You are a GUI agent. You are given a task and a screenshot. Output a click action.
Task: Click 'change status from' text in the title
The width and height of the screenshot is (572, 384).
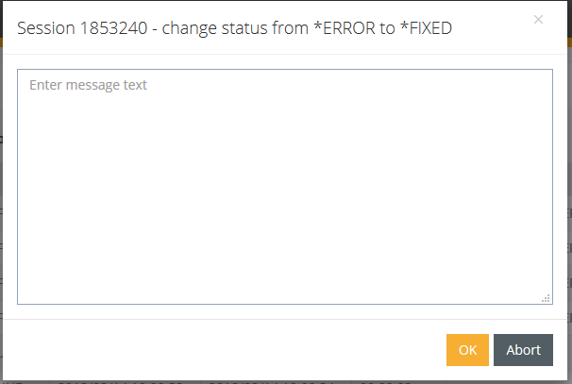[235, 28]
